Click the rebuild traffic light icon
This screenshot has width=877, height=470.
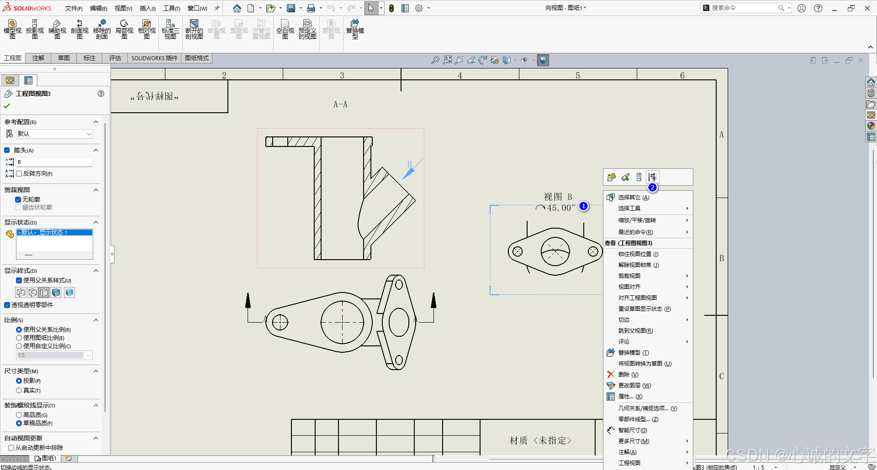391,8
